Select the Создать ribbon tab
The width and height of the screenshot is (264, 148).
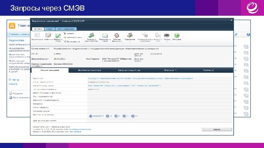(49, 29)
